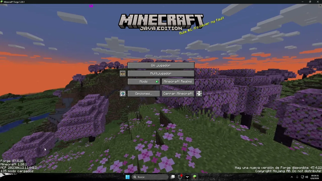Open the accessibility figure icon button

click(x=199, y=94)
